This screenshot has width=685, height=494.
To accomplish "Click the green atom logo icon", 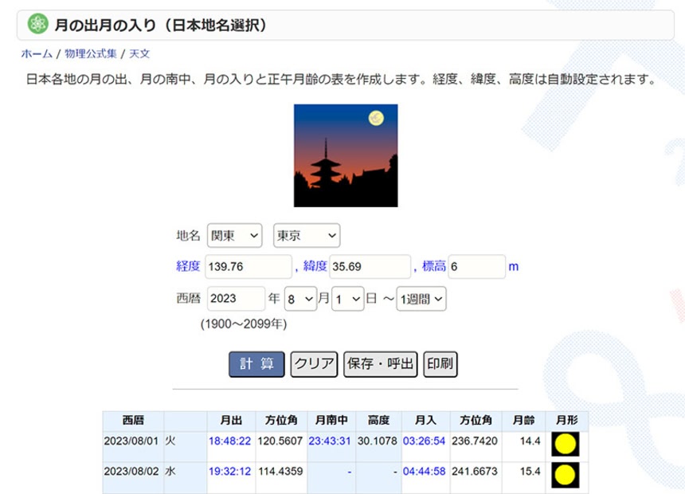I will (x=37, y=25).
